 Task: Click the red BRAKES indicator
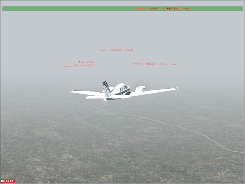click(x=8, y=181)
